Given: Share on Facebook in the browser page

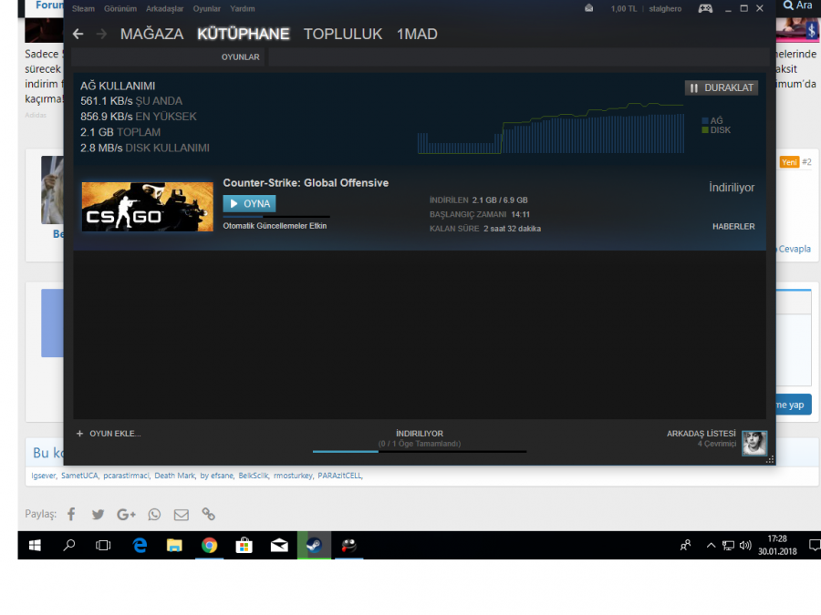Looking at the screenshot, I should click(x=71, y=515).
